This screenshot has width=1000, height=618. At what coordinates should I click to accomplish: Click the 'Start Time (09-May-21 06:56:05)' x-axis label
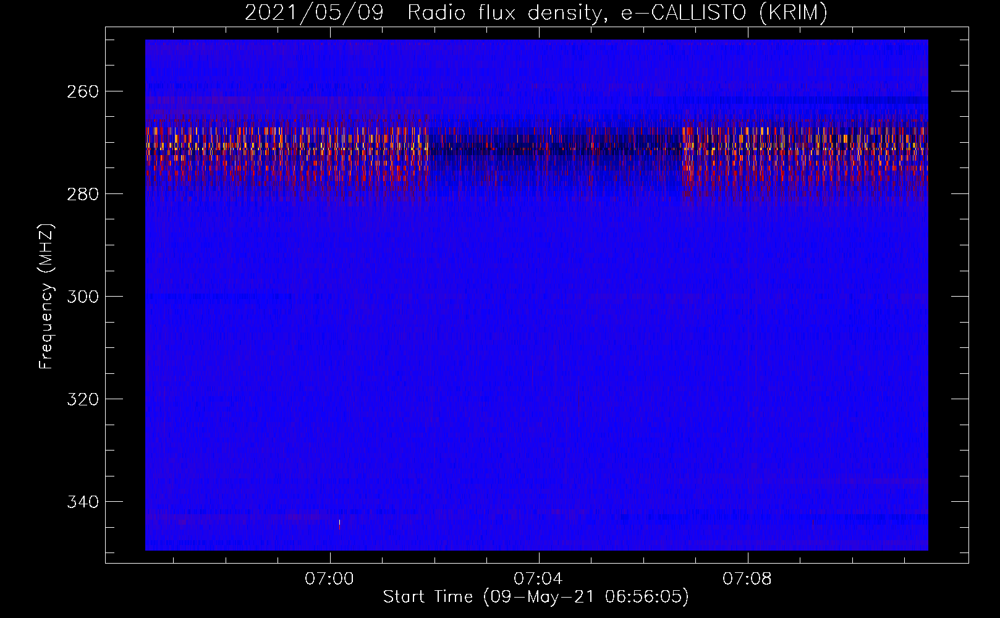tap(536, 597)
